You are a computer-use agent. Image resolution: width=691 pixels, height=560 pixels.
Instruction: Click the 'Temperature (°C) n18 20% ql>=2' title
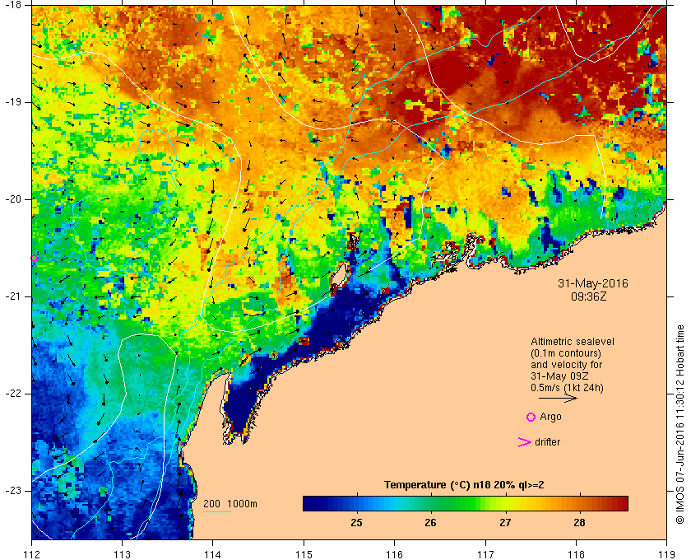click(464, 485)
